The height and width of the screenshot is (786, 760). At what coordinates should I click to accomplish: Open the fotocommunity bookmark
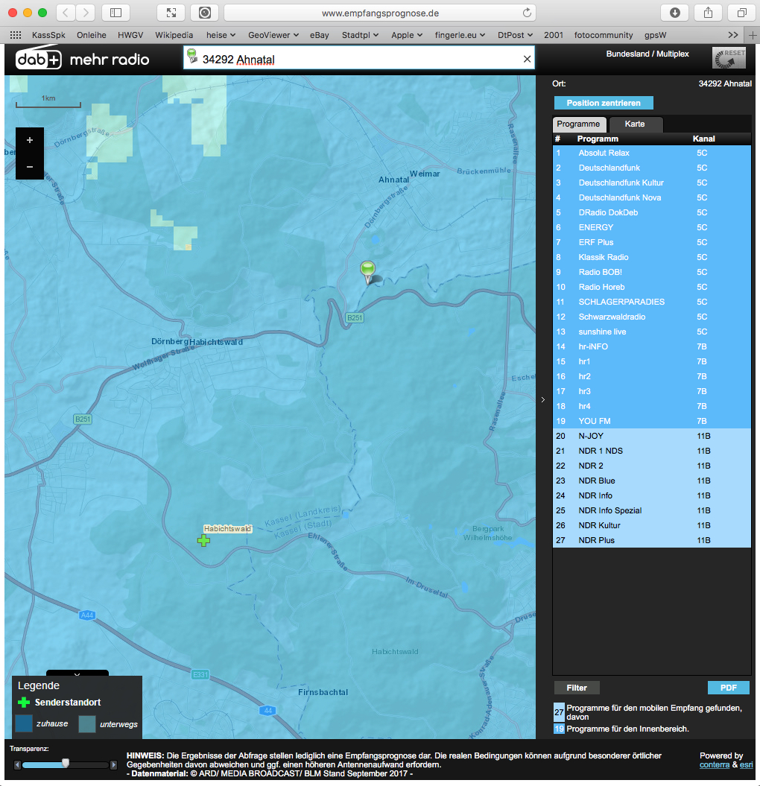click(x=604, y=35)
